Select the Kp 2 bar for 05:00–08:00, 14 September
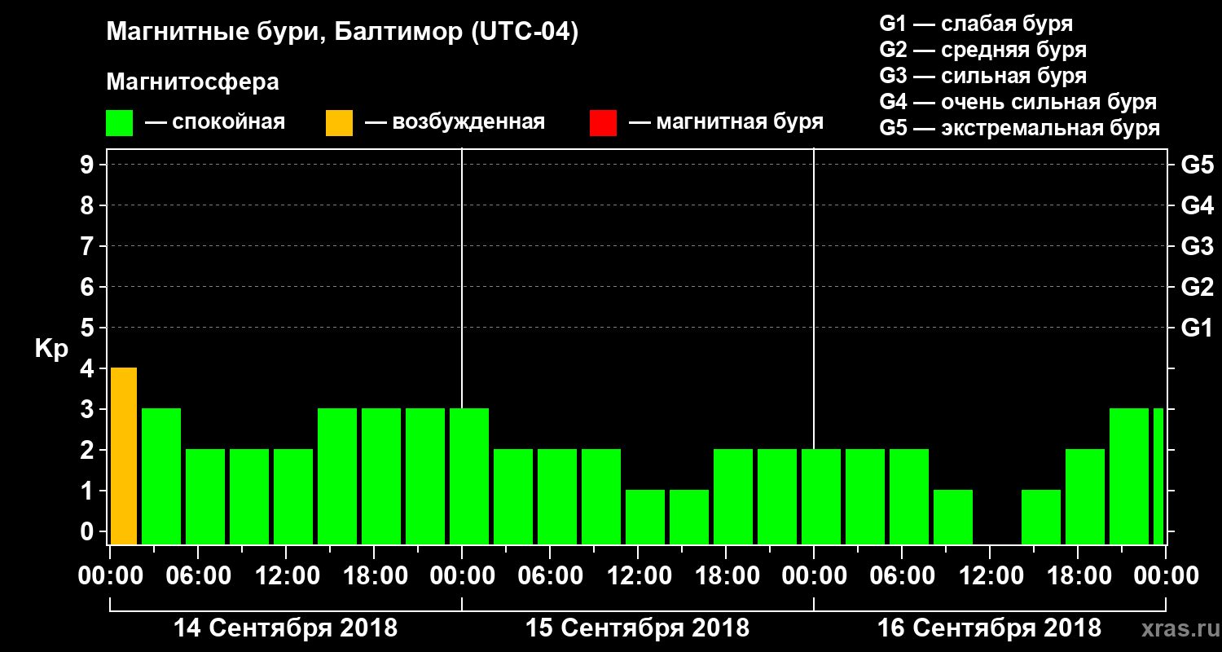Image resolution: width=1222 pixels, height=652 pixels. click(x=205, y=497)
